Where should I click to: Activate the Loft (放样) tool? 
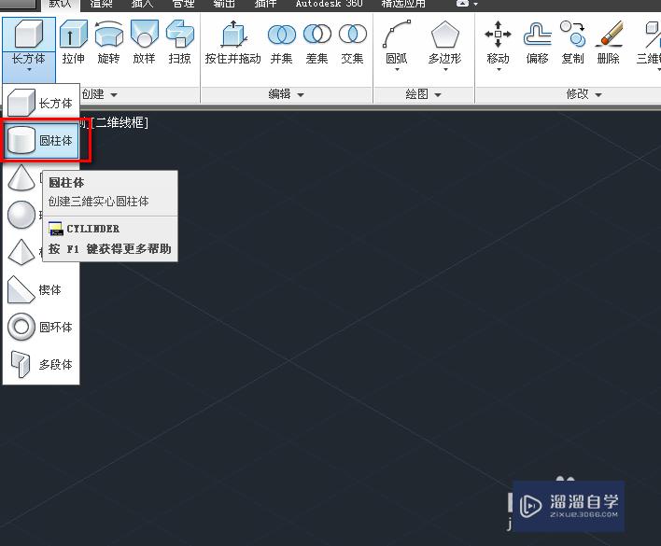(x=144, y=42)
